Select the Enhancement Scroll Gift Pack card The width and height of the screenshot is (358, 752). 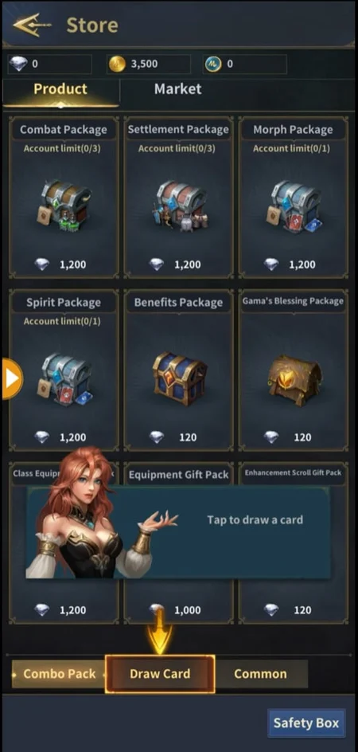(294, 543)
